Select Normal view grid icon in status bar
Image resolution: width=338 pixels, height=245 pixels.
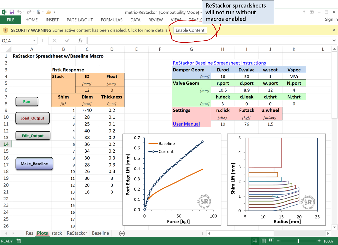[254, 241]
